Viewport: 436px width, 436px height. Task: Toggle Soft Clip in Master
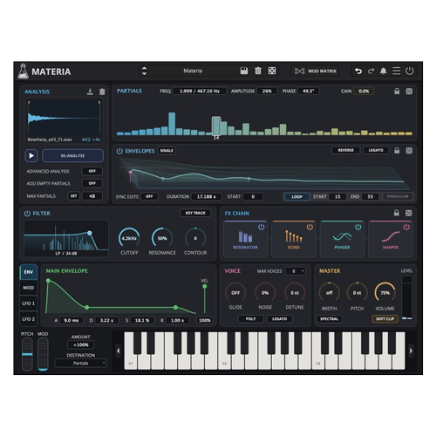(x=385, y=319)
